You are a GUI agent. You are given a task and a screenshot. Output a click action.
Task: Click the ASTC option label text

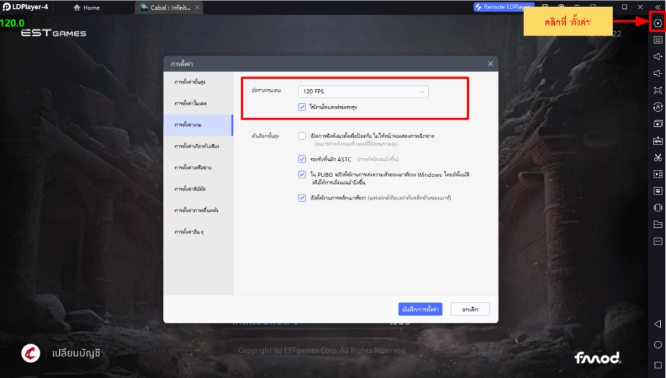point(331,159)
